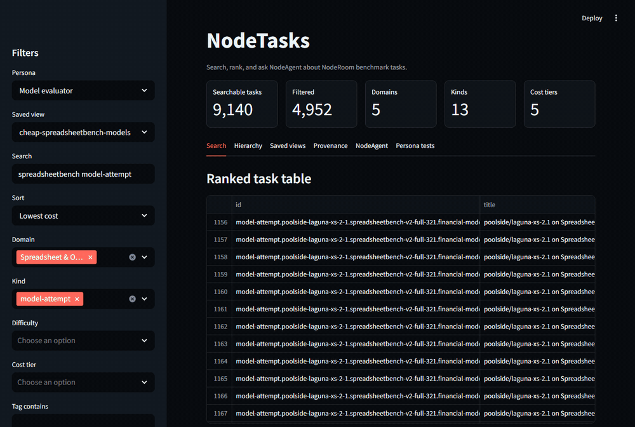The width and height of the screenshot is (635, 427).
Task: Click the Filtered metric value 4,952
Action: [x=312, y=110]
